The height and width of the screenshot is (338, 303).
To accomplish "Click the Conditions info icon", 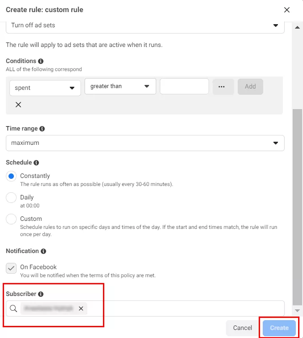I will [x=41, y=61].
